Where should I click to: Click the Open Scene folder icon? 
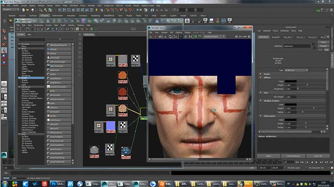[x=28, y=10]
